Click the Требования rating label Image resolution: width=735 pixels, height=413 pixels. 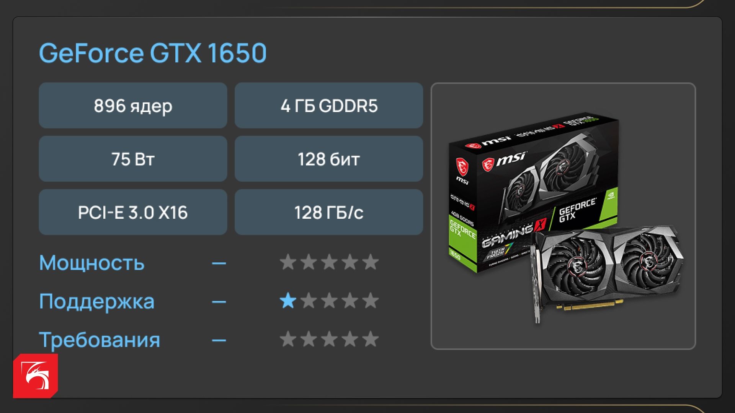tap(100, 340)
